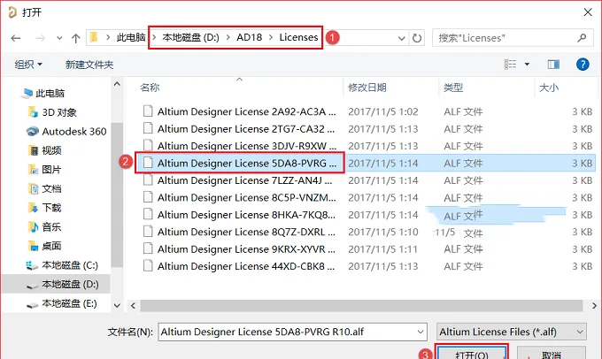Select license file 2TG7-CA32
Screen dimensions: 602x359
coord(246,129)
